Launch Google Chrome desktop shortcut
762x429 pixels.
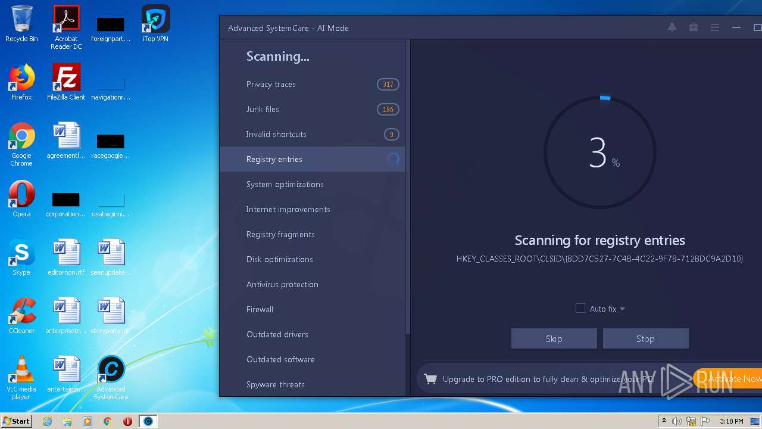tap(21, 144)
